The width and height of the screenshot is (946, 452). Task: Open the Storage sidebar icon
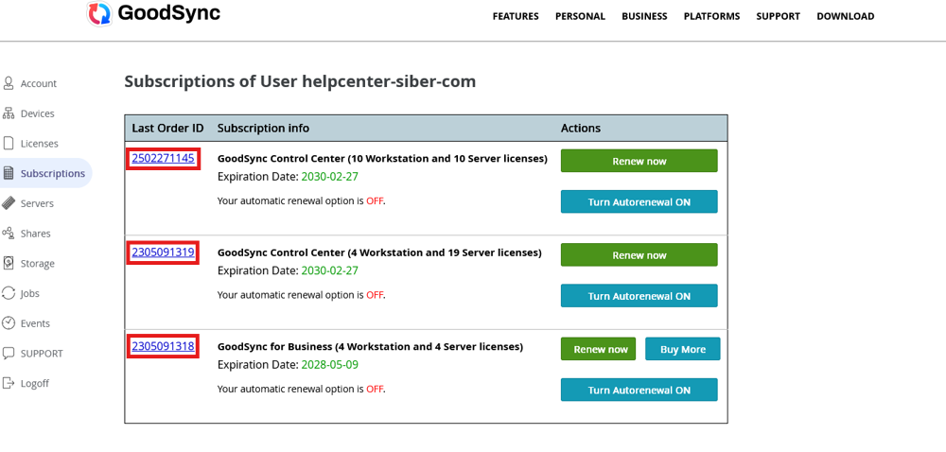(9, 264)
